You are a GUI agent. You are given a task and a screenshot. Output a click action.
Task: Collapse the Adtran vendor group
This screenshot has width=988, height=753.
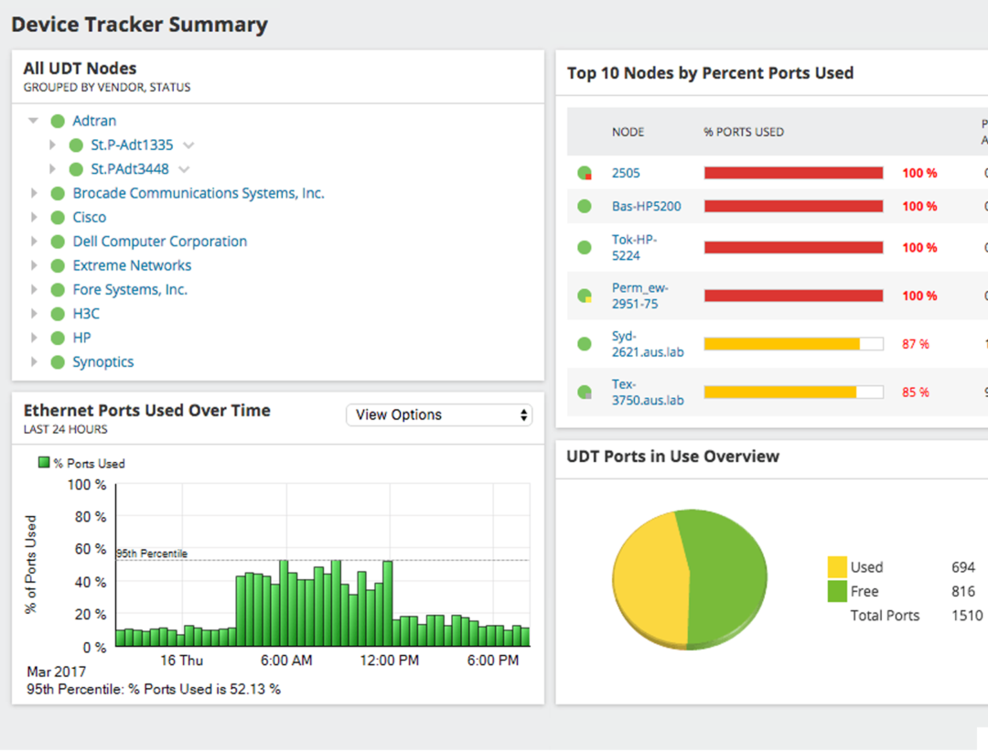[x=34, y=121]
